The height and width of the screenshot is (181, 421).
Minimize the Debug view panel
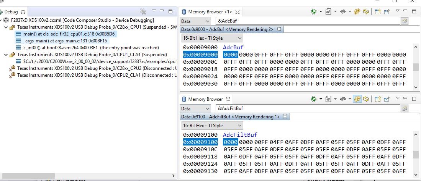pos(162,11)
